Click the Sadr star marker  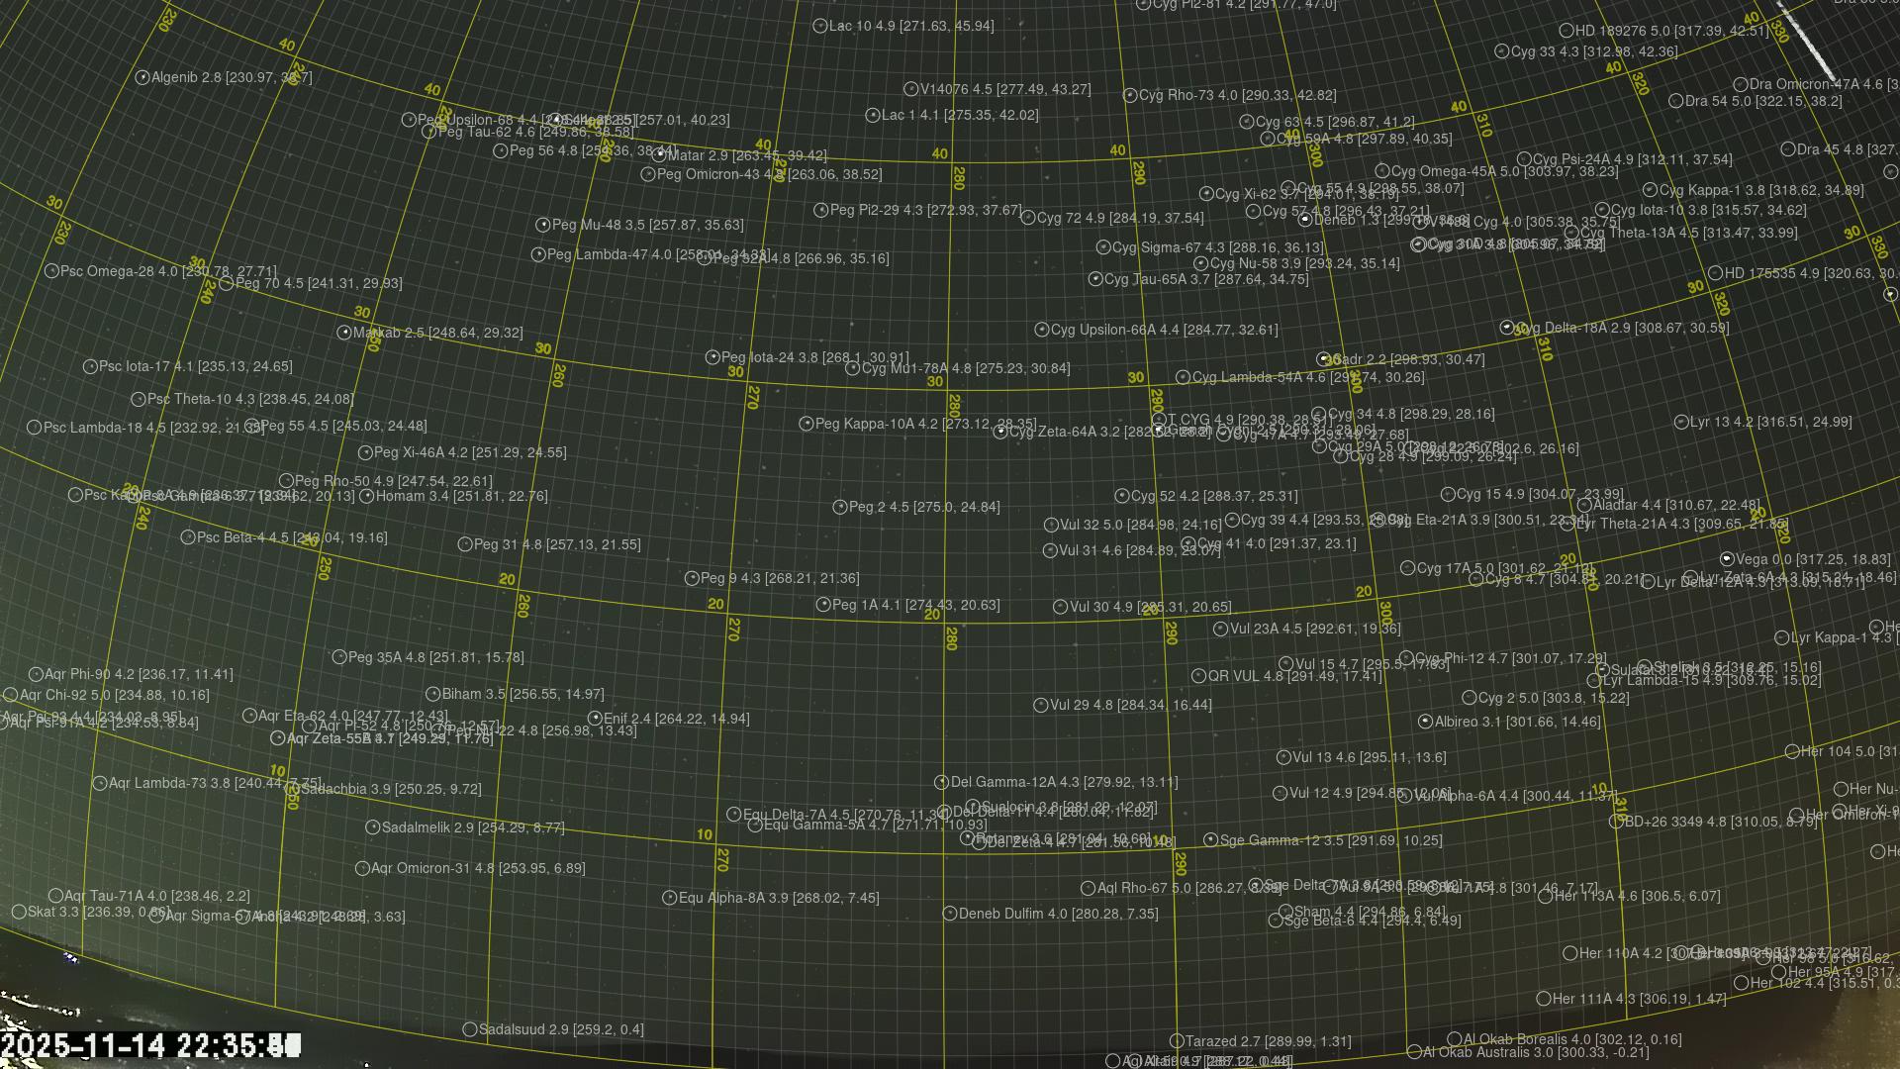(x=1323, y=359)
